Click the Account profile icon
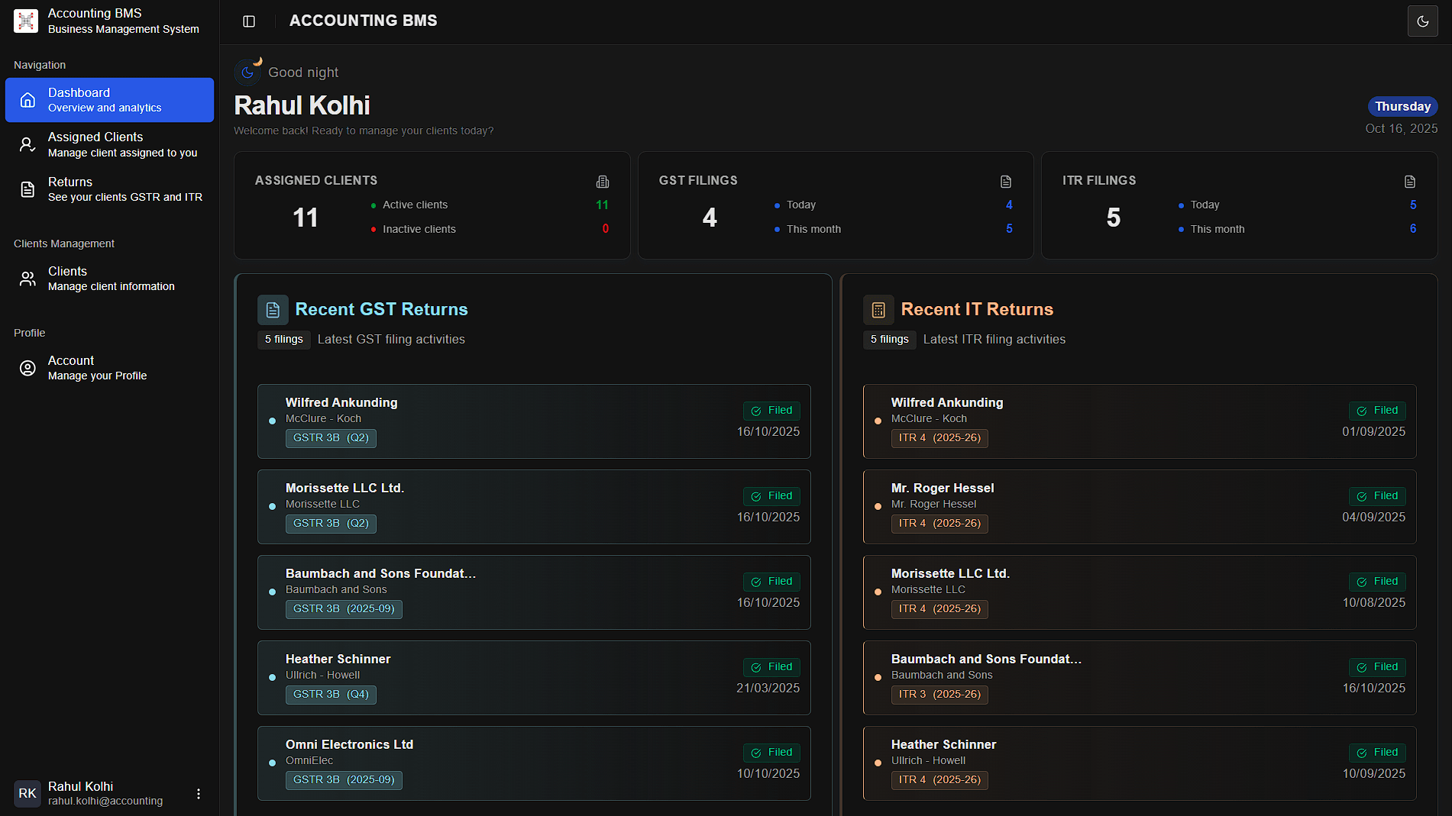The height and width of the screenshot is (816, 1452). click(x=27, y=367)
